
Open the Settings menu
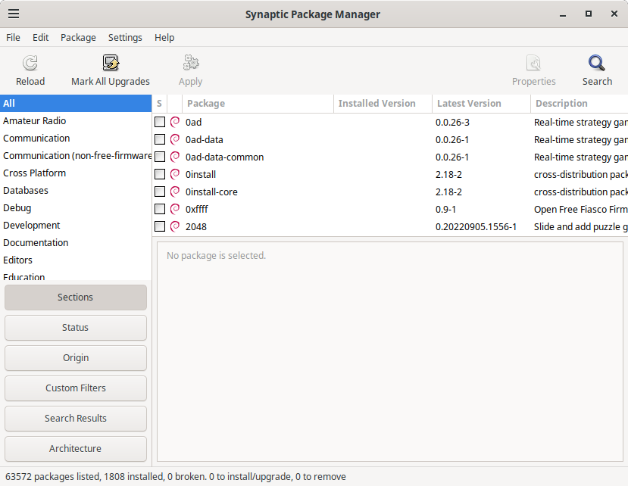click(125, 37)
